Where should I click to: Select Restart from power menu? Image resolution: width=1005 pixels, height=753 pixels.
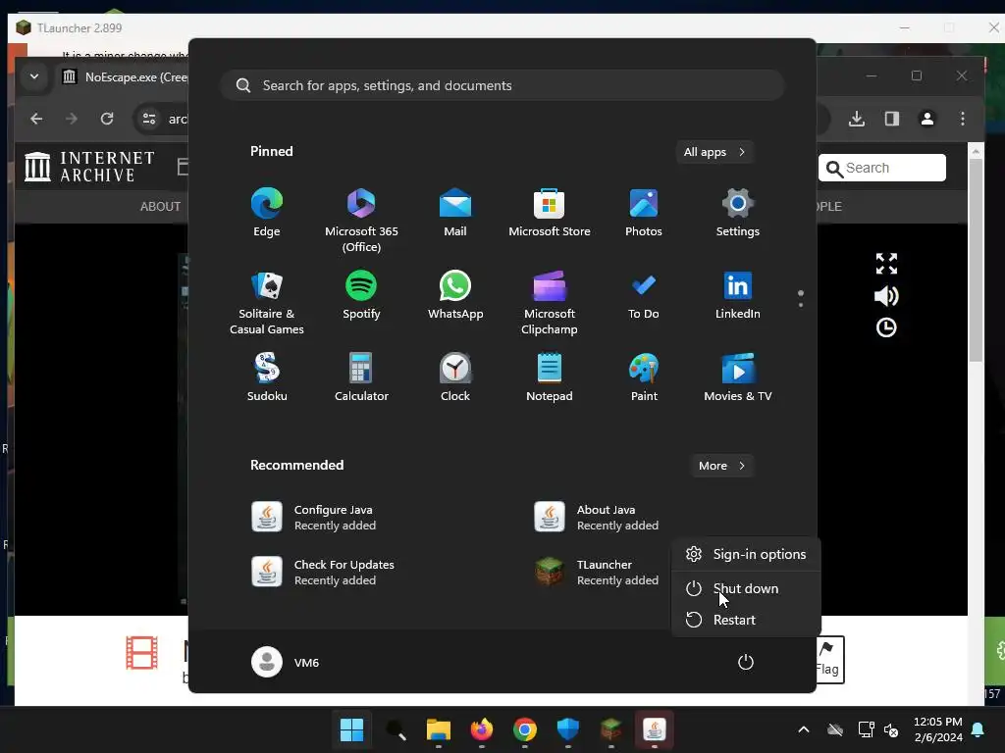tap(746, 620)
